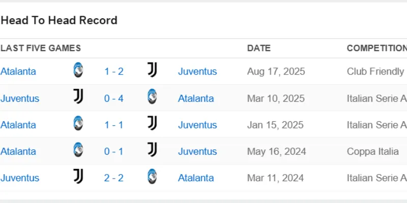Click away team Juventus in Club Friendly row
Screen dimensions: 407x203
(x=197, y=72)
